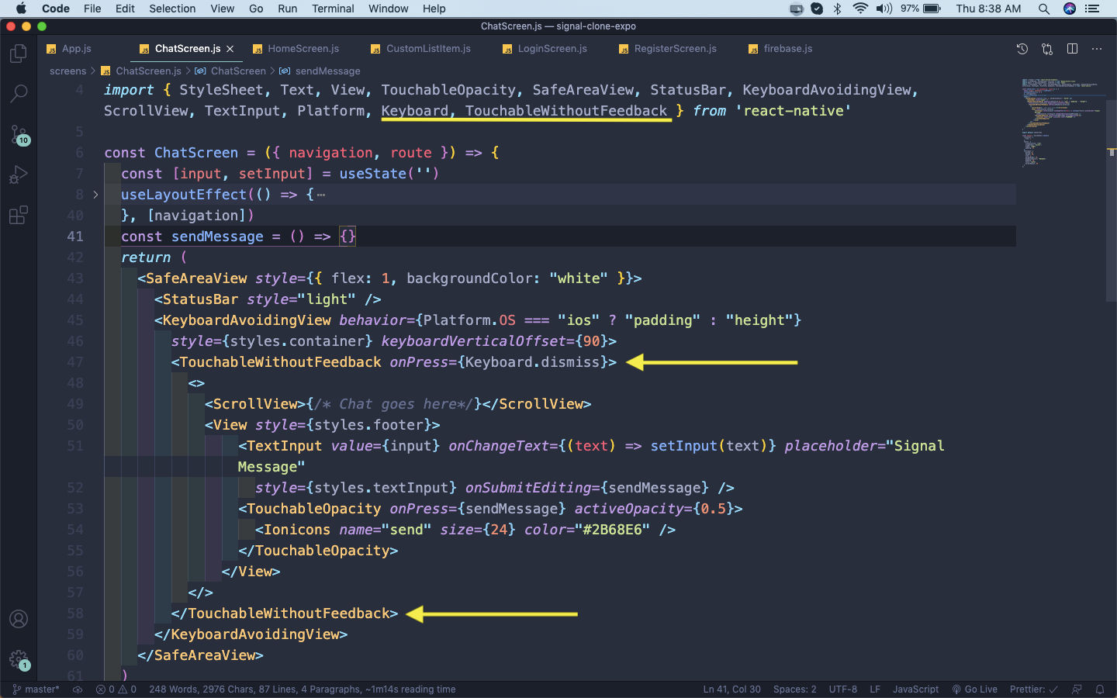
Task: Click the menu bar clock Thu 8:38 AM
Action: (988, 9)
